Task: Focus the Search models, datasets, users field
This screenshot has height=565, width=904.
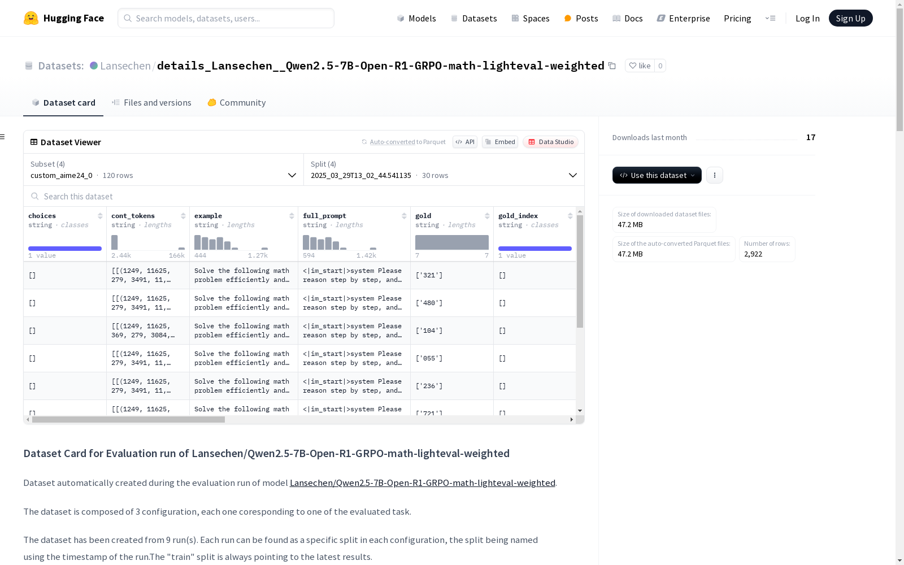Action: (x=226, y=18)
